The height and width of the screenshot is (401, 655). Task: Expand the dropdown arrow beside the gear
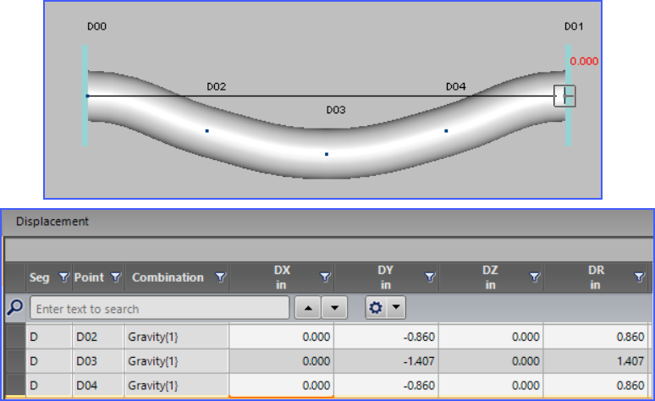396,307
